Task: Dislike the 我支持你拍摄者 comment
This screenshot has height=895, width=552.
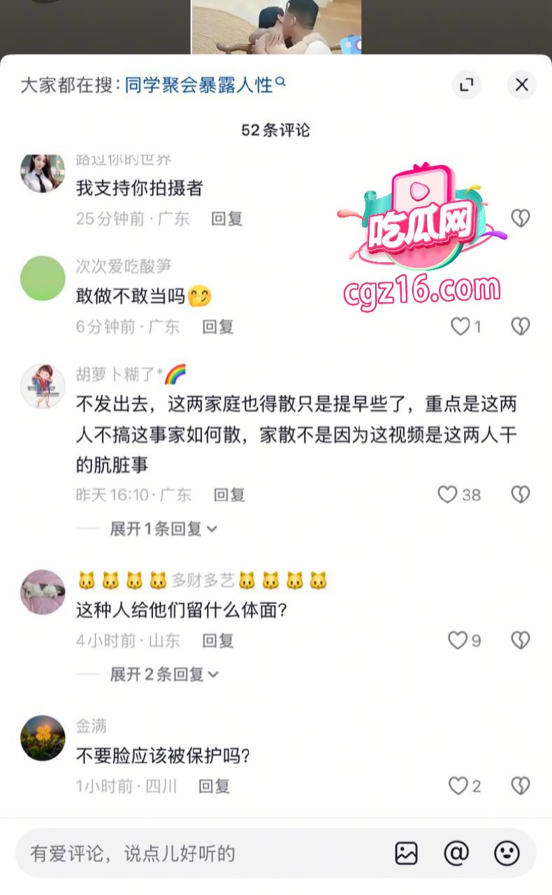Action: pyautogui.click(x=521, y=218)
